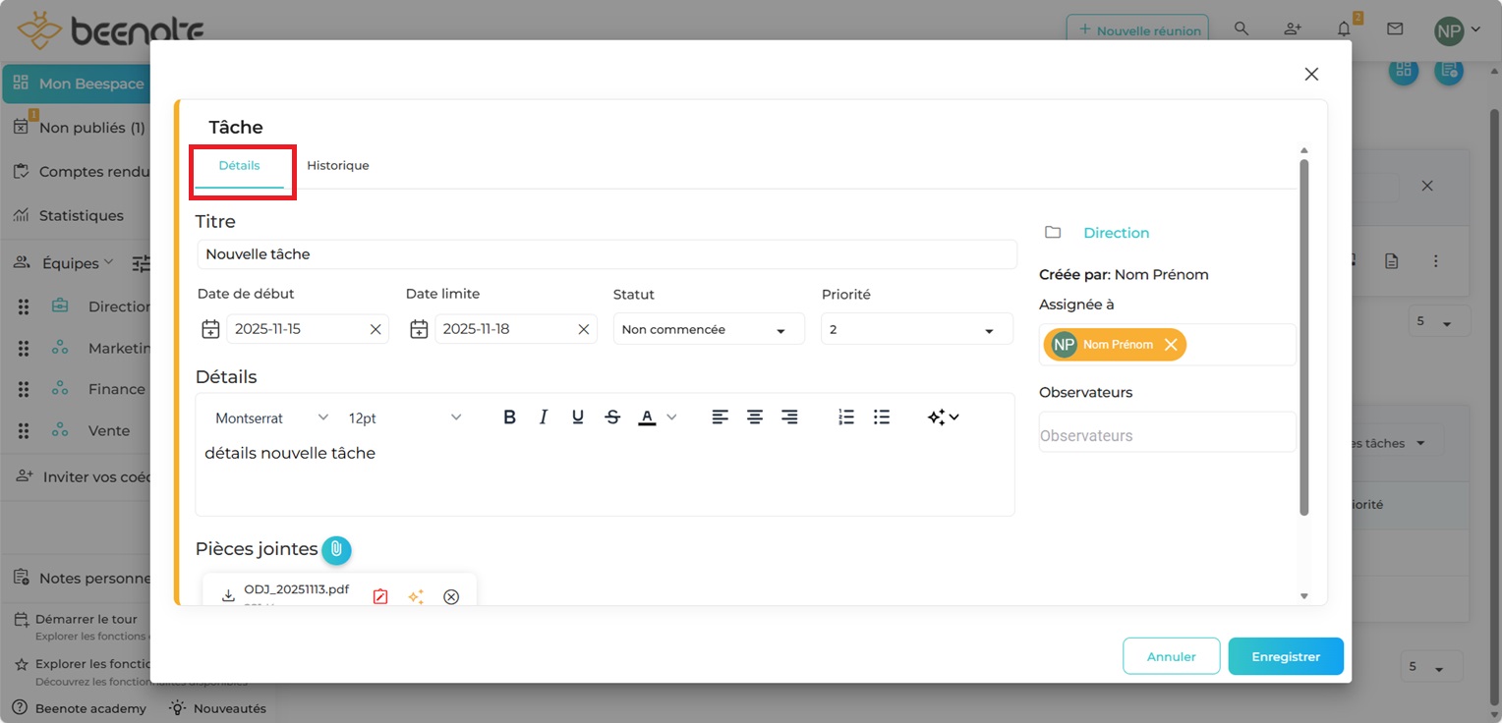Remove the ODJ_20251113.pdf attachment
Image resolution: width=1502 pixels, height=723 pixels.
click(451, 596)
